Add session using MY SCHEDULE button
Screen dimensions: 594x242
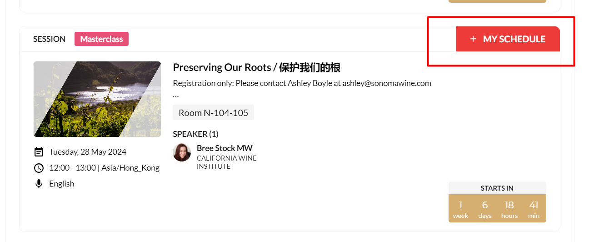click(x=508, y=39)
